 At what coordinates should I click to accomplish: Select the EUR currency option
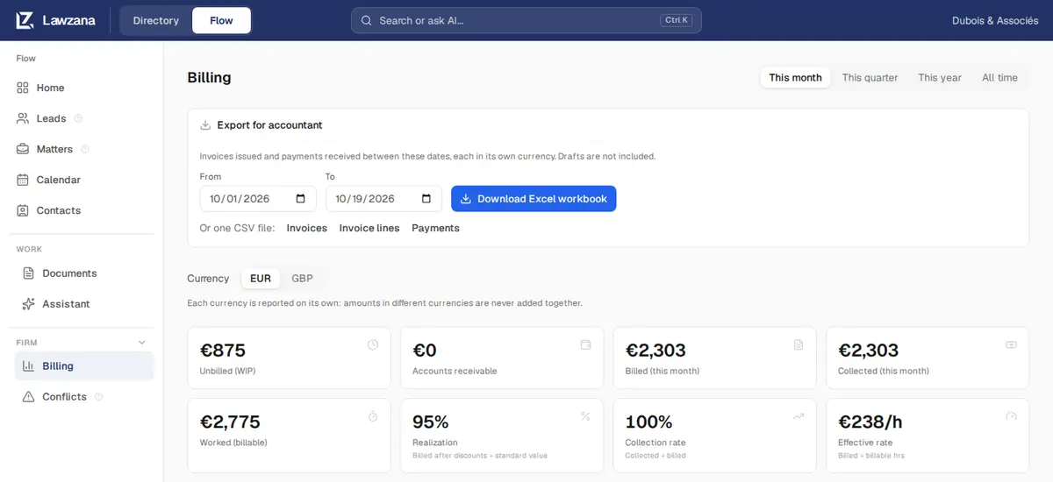point(261,279)
